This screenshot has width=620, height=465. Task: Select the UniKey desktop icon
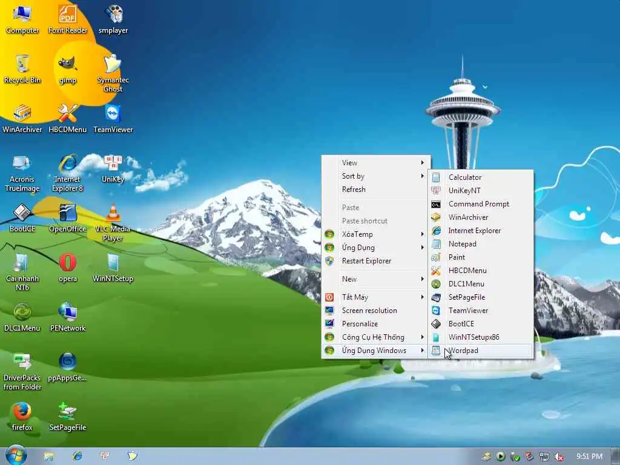click(113, 169)
